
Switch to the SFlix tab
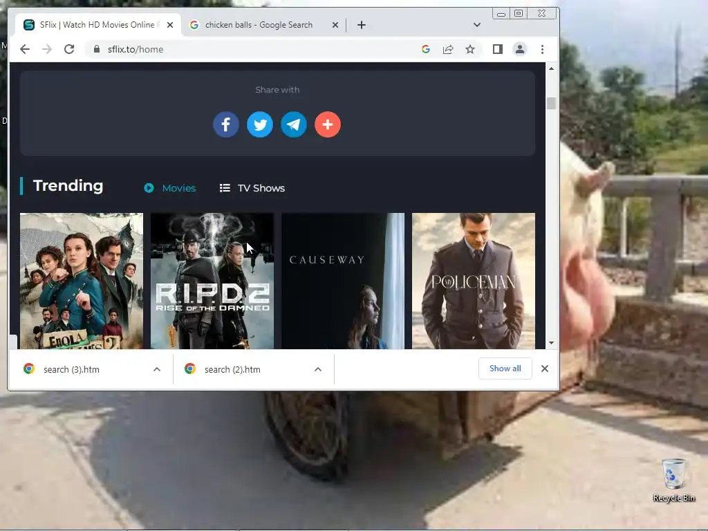pos(97,25)
